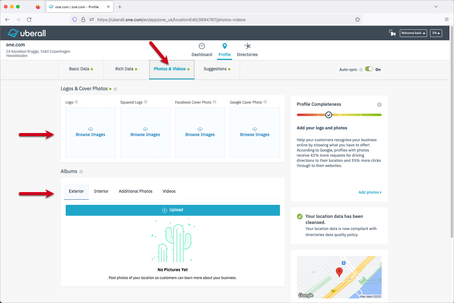Expand the Welcome back dropdown

coord(413,33)
